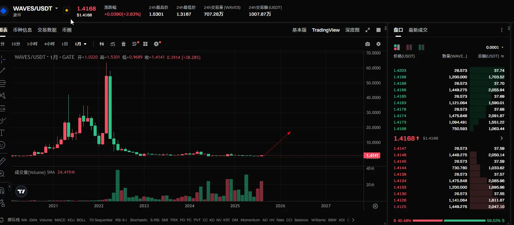Open the multi-chart grid layout icon
This screenshot has height=225, width=514.
145,44
